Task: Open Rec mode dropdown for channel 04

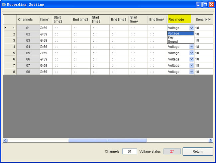Action: click(191, 47)
